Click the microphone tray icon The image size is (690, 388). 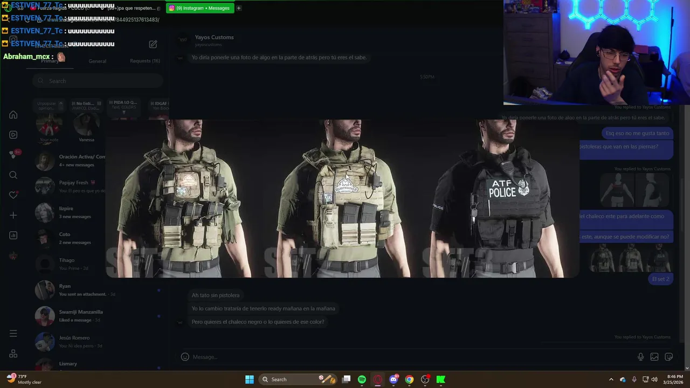[634, 379]
